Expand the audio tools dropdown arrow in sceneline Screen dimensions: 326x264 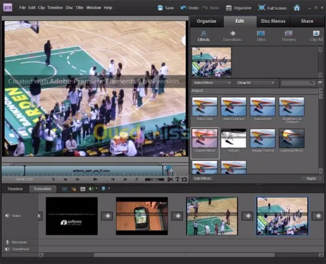[96, 188]
